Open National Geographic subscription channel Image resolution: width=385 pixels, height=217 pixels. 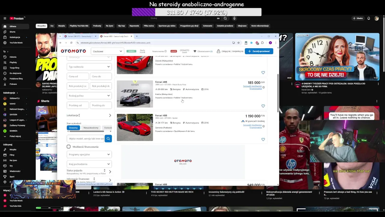[15, 109]
